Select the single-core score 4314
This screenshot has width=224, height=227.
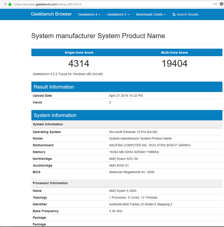pyautogui.click(x=79, y=64)
